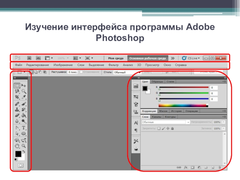
Task: Open blend mode dropdown Обычные
Action: [166, 122]
